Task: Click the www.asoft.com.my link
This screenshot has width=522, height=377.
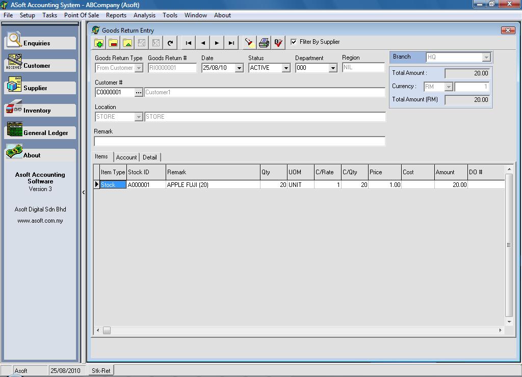Action: pos(40,221)
